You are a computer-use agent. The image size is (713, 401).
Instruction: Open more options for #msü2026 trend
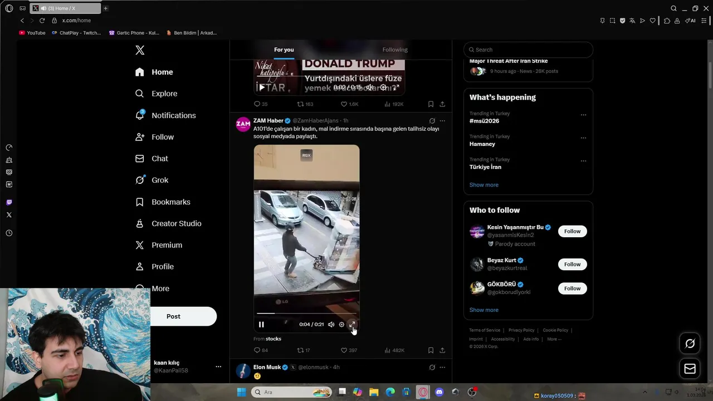[x=583, y=115]
